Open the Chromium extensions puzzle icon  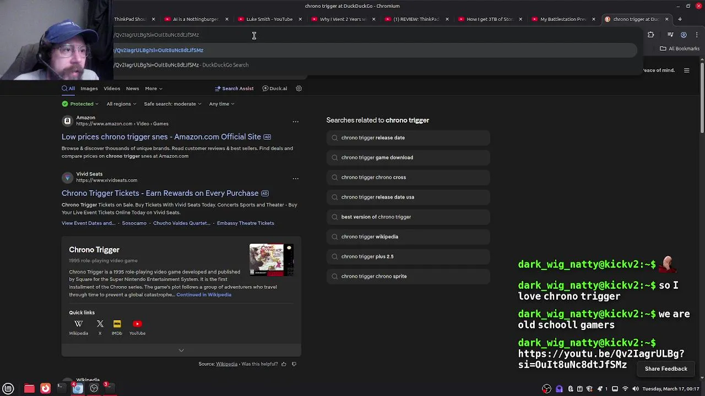click(651, 35)
